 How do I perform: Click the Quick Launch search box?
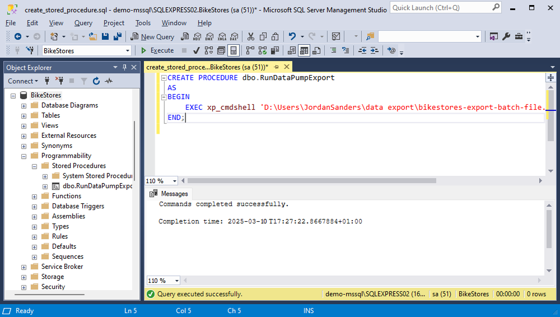445,7
